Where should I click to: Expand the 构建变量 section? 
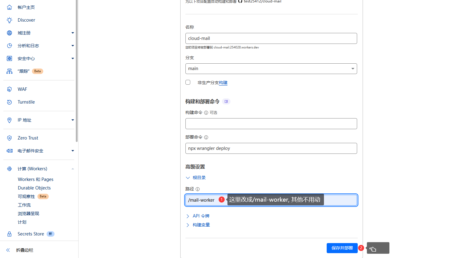coord(201,224)
